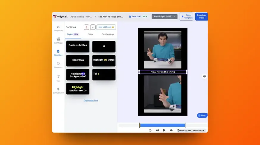Image resolution: width=260 pixels, height=145 pixels.
Task: Select the Highlight random words style
Action: [x=78, y=89]
